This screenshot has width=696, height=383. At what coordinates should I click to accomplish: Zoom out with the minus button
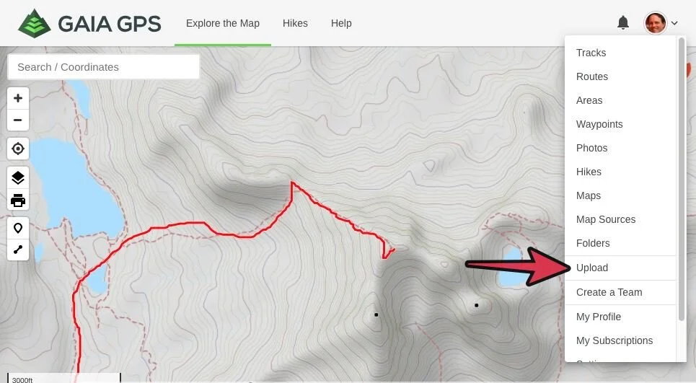pyautogui.click(x=18, y=120)
